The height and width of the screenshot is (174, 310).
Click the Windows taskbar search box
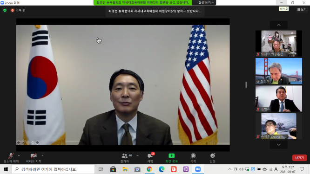point(54,169)
